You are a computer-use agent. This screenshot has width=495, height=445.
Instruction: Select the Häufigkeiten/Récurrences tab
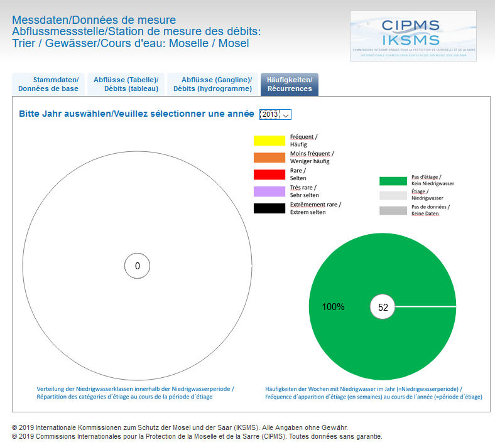coord(289,84)
